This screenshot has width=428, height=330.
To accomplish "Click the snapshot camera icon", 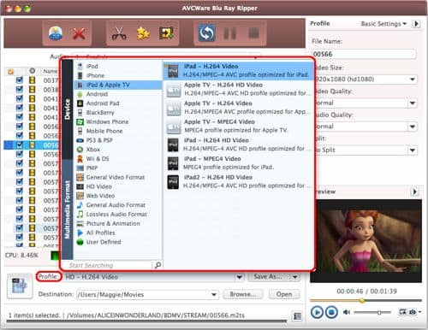I will [x=413, y=312].
